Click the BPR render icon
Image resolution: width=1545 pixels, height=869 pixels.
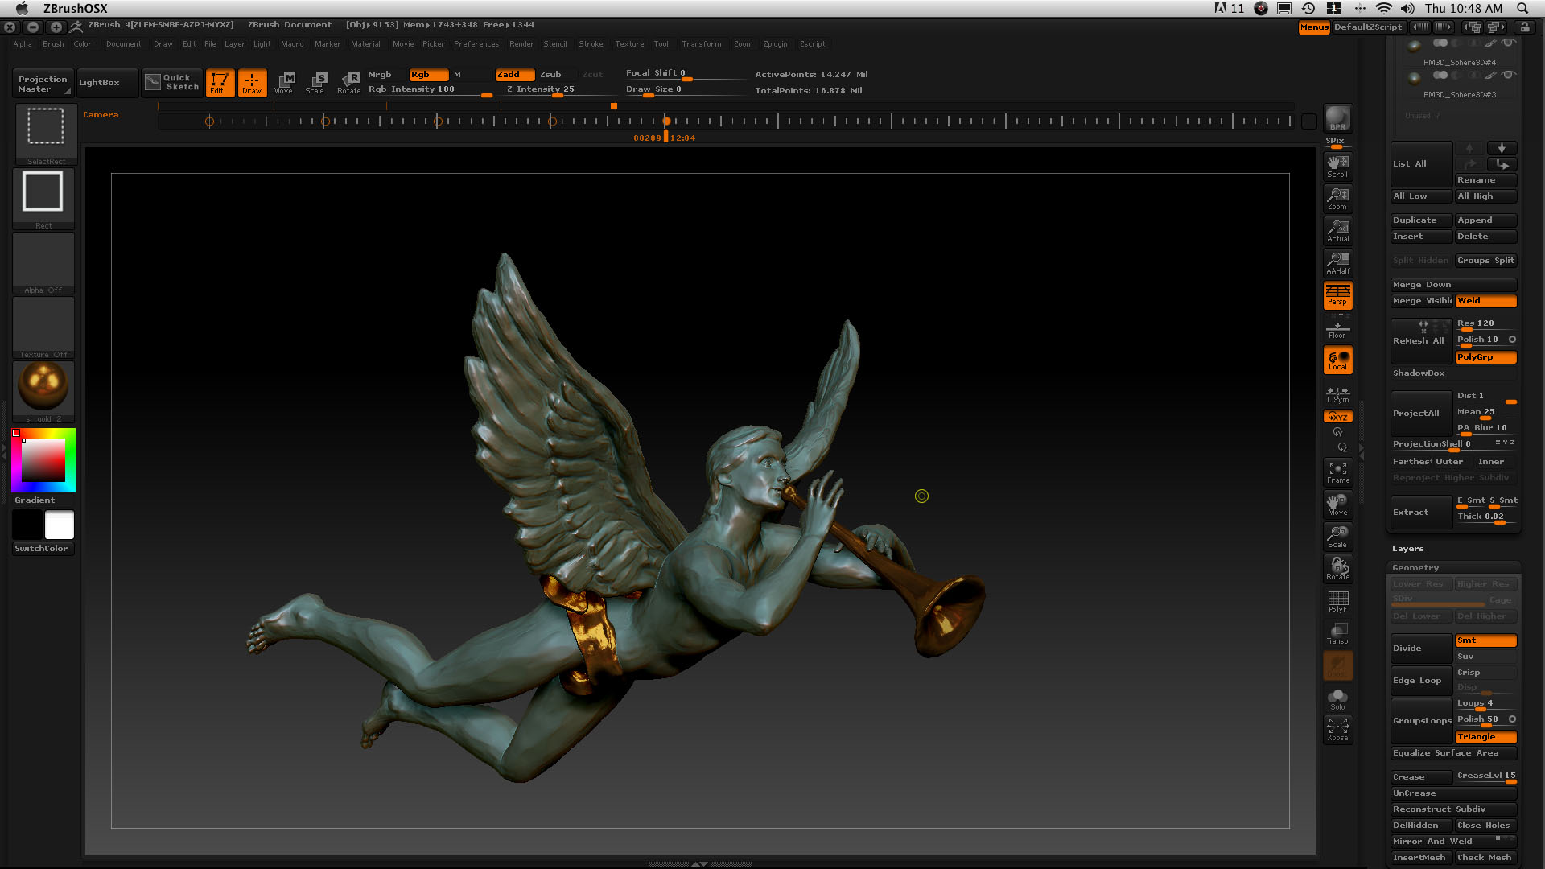(1337, 117)
